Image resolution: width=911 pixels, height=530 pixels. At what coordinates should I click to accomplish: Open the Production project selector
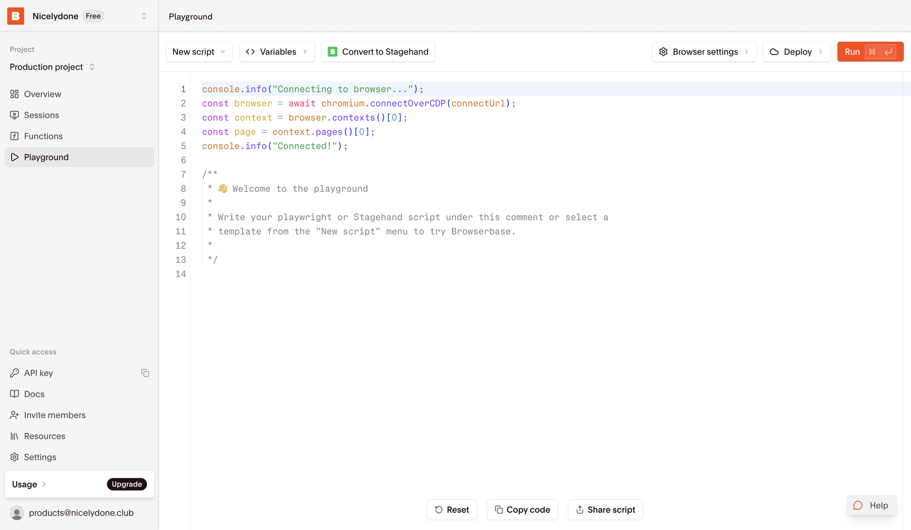(x=52, y=67)
